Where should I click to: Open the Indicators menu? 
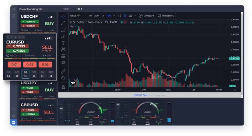click(x=166, y=16)
